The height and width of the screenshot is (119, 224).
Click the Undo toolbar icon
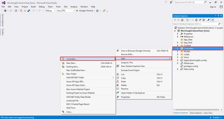tap(34, 11)
